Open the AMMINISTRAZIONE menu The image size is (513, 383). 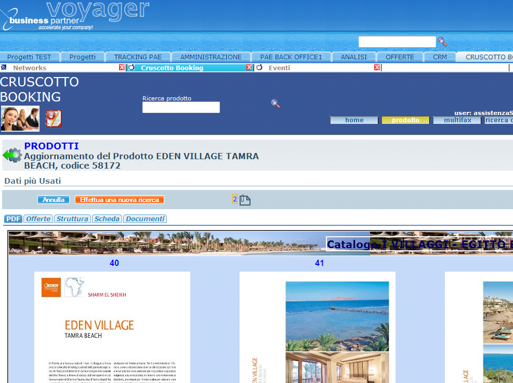(211, 57)
